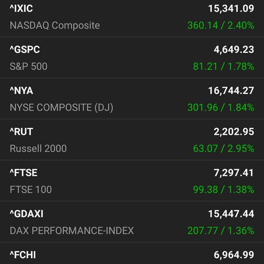Select the Russell 2000 name label
The height and width of the screenshot is (264, 264).
point(38,149)
